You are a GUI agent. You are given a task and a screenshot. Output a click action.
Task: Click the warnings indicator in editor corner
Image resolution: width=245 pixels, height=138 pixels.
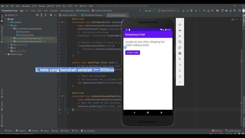click(233, 20)
